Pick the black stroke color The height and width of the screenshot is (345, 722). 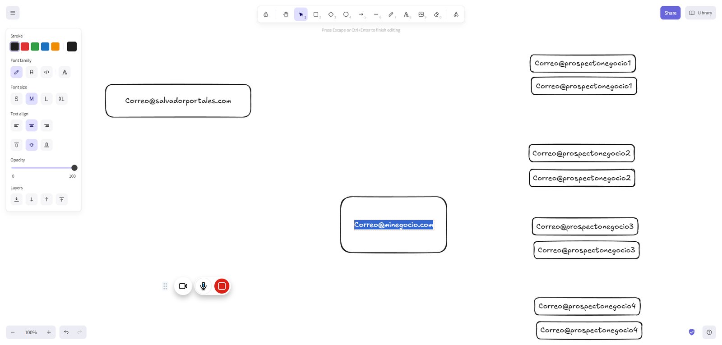[15, 46]
